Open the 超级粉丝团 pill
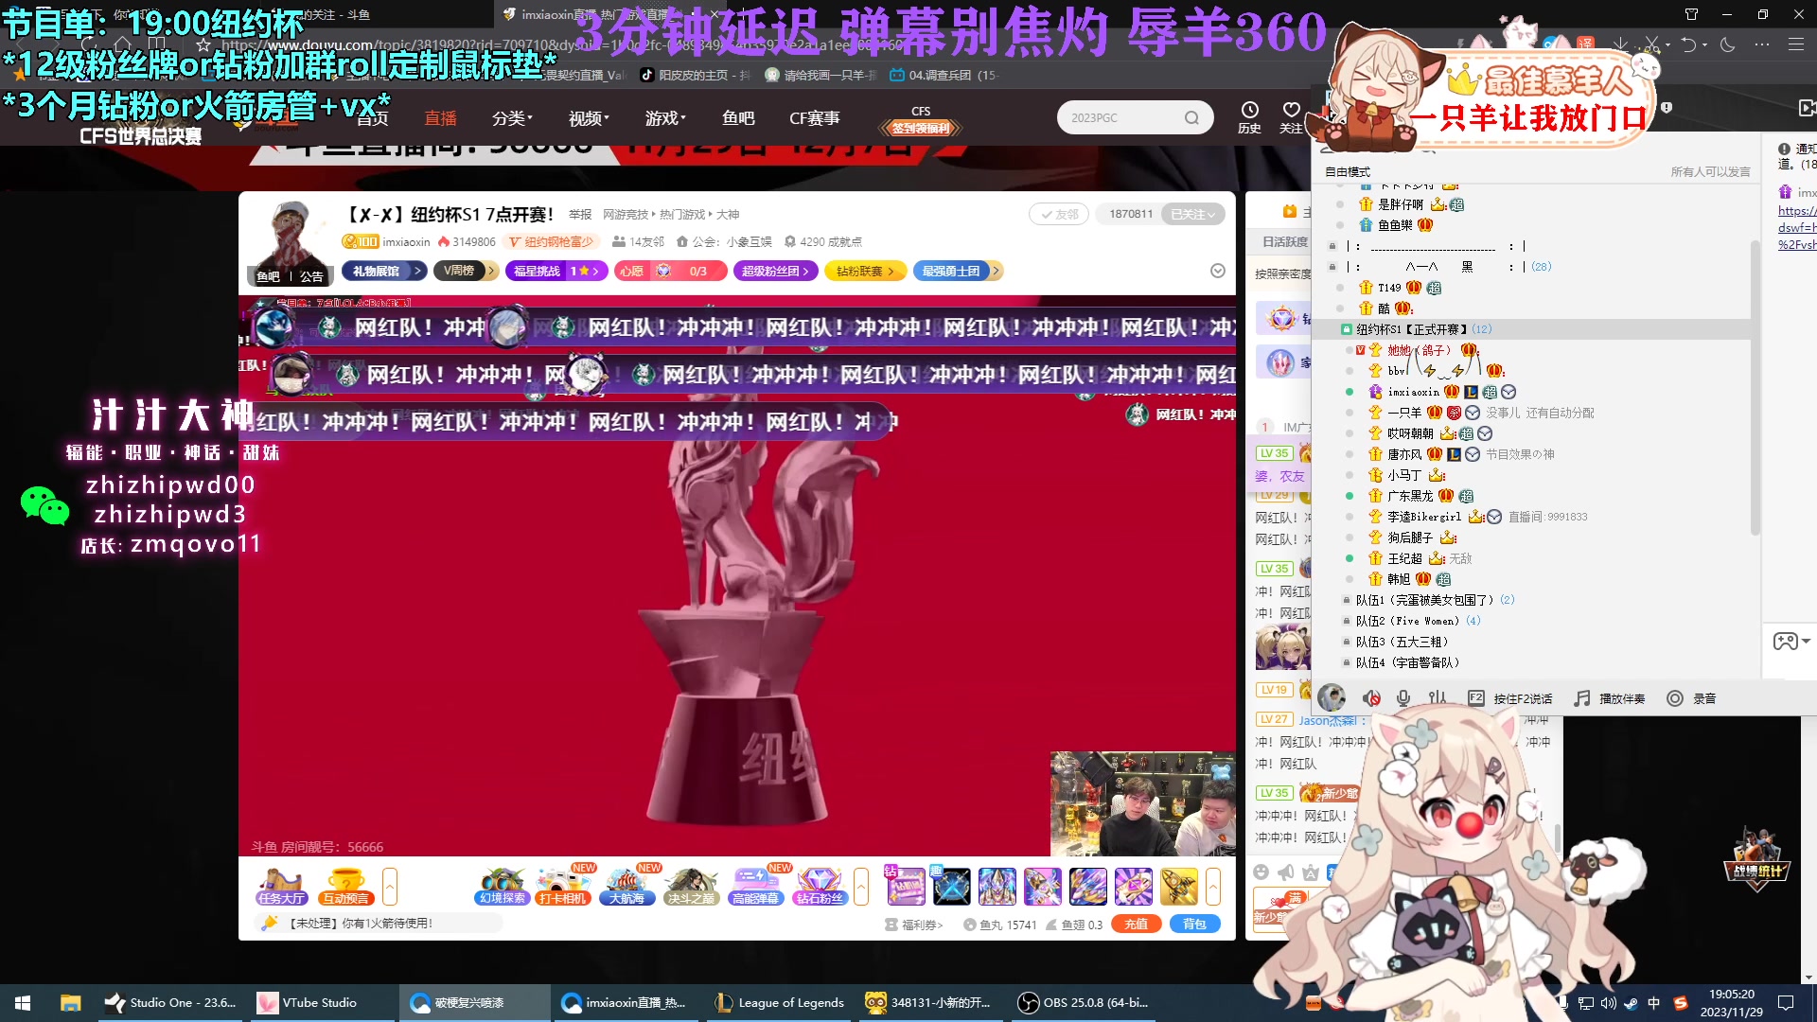This screenshot has width=1817, height=1022. click(775, 271)
